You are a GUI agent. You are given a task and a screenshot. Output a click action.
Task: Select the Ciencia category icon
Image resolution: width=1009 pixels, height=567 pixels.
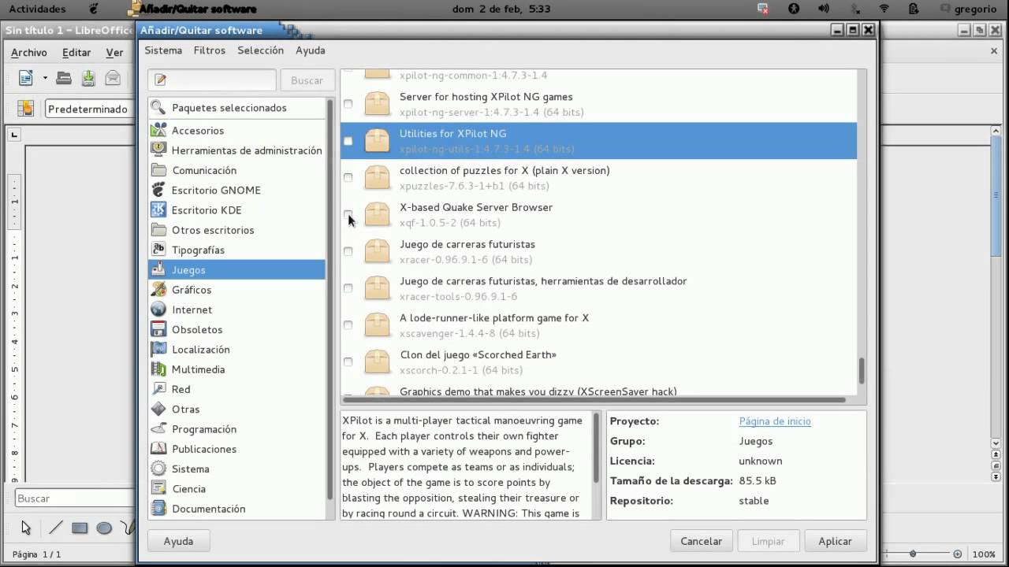pos(158,488)
